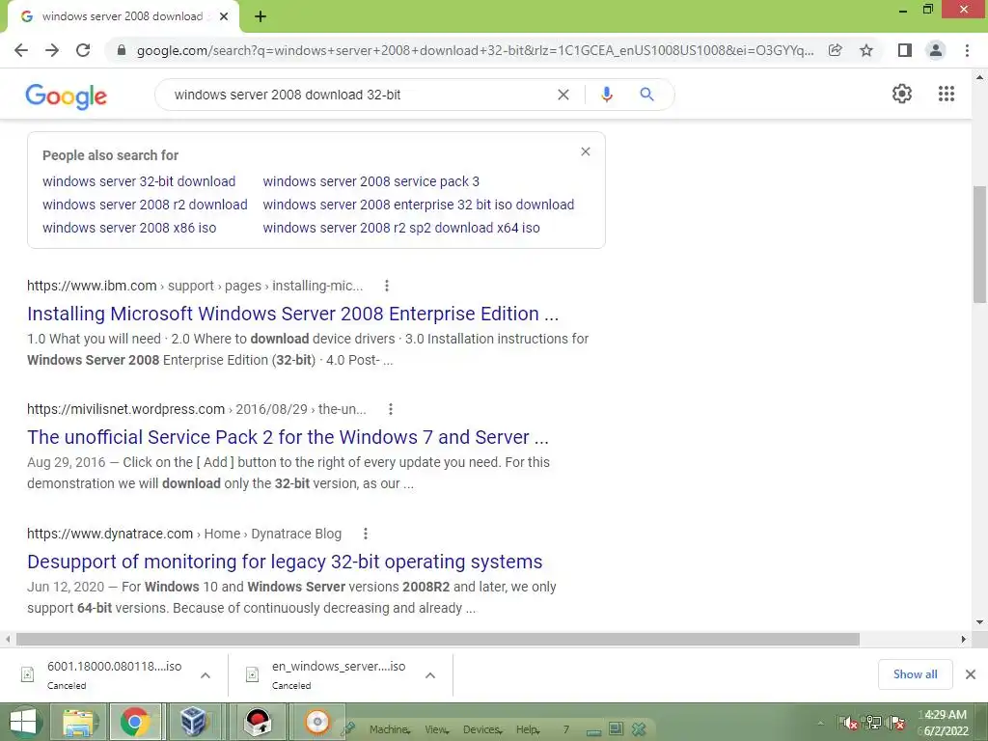The height and width of the screenshot is (741, 988).
Task: Click the mivilisnet.wordpress.com URL text
Action: pos(197,409)
